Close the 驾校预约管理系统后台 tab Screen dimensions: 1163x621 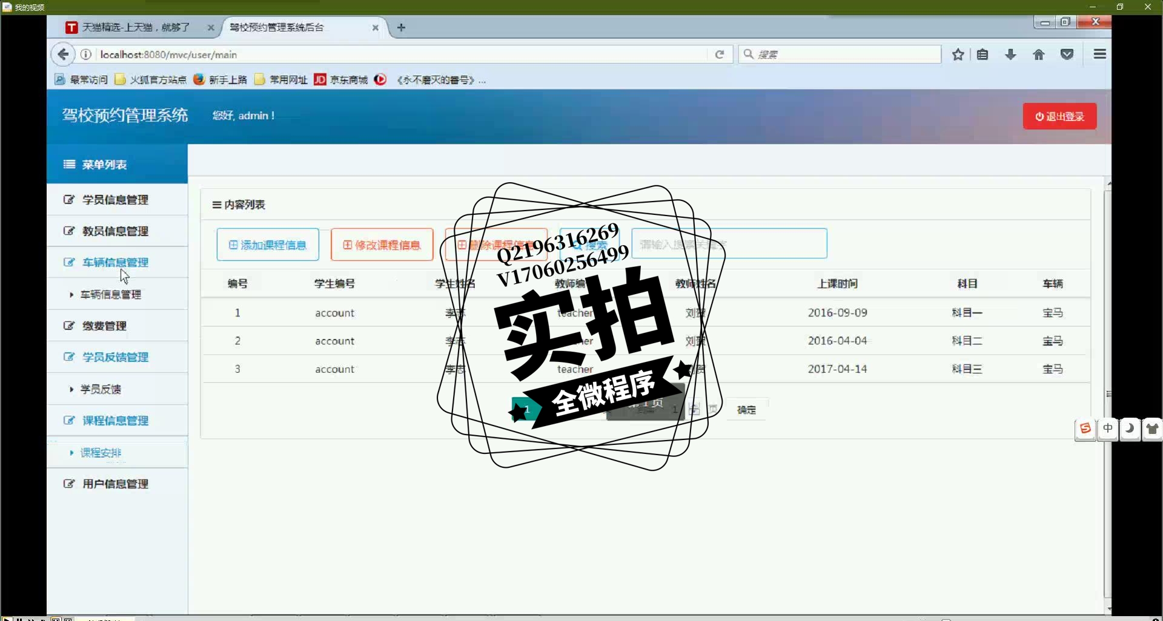point(376,28)
